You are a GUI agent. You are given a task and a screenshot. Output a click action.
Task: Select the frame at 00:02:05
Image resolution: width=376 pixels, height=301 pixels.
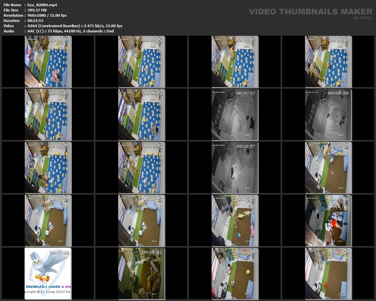tap(141, 62)
